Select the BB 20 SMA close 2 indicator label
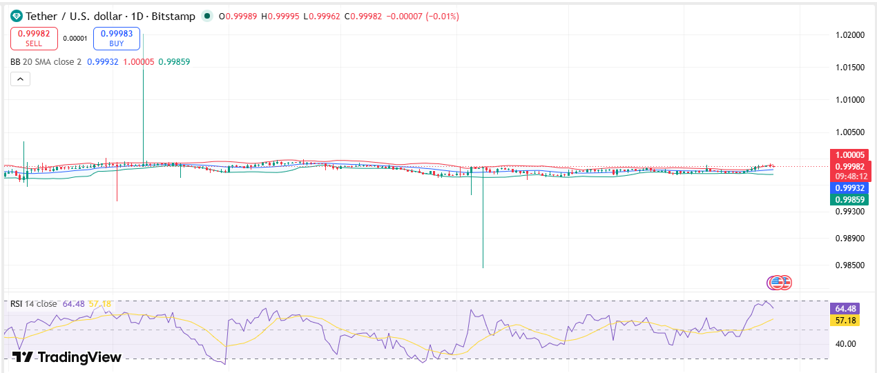Screen dimensions: 877x373 pos(46,62)
